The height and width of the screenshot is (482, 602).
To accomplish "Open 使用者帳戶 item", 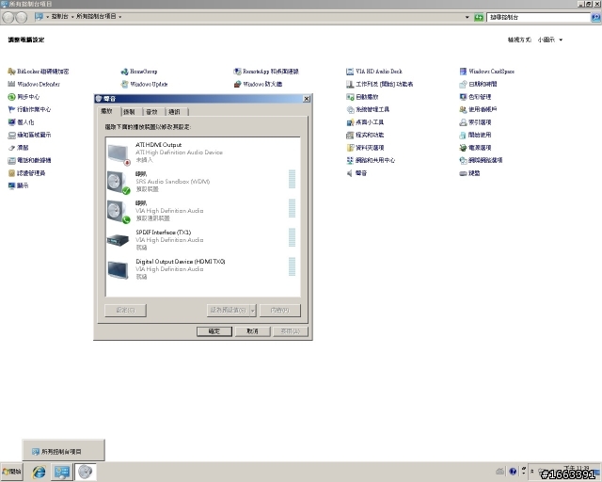I will 478,109.
